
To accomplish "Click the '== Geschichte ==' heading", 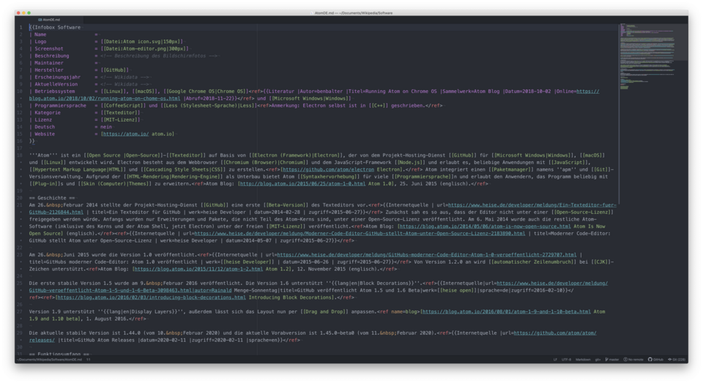I will pos(52,198).
